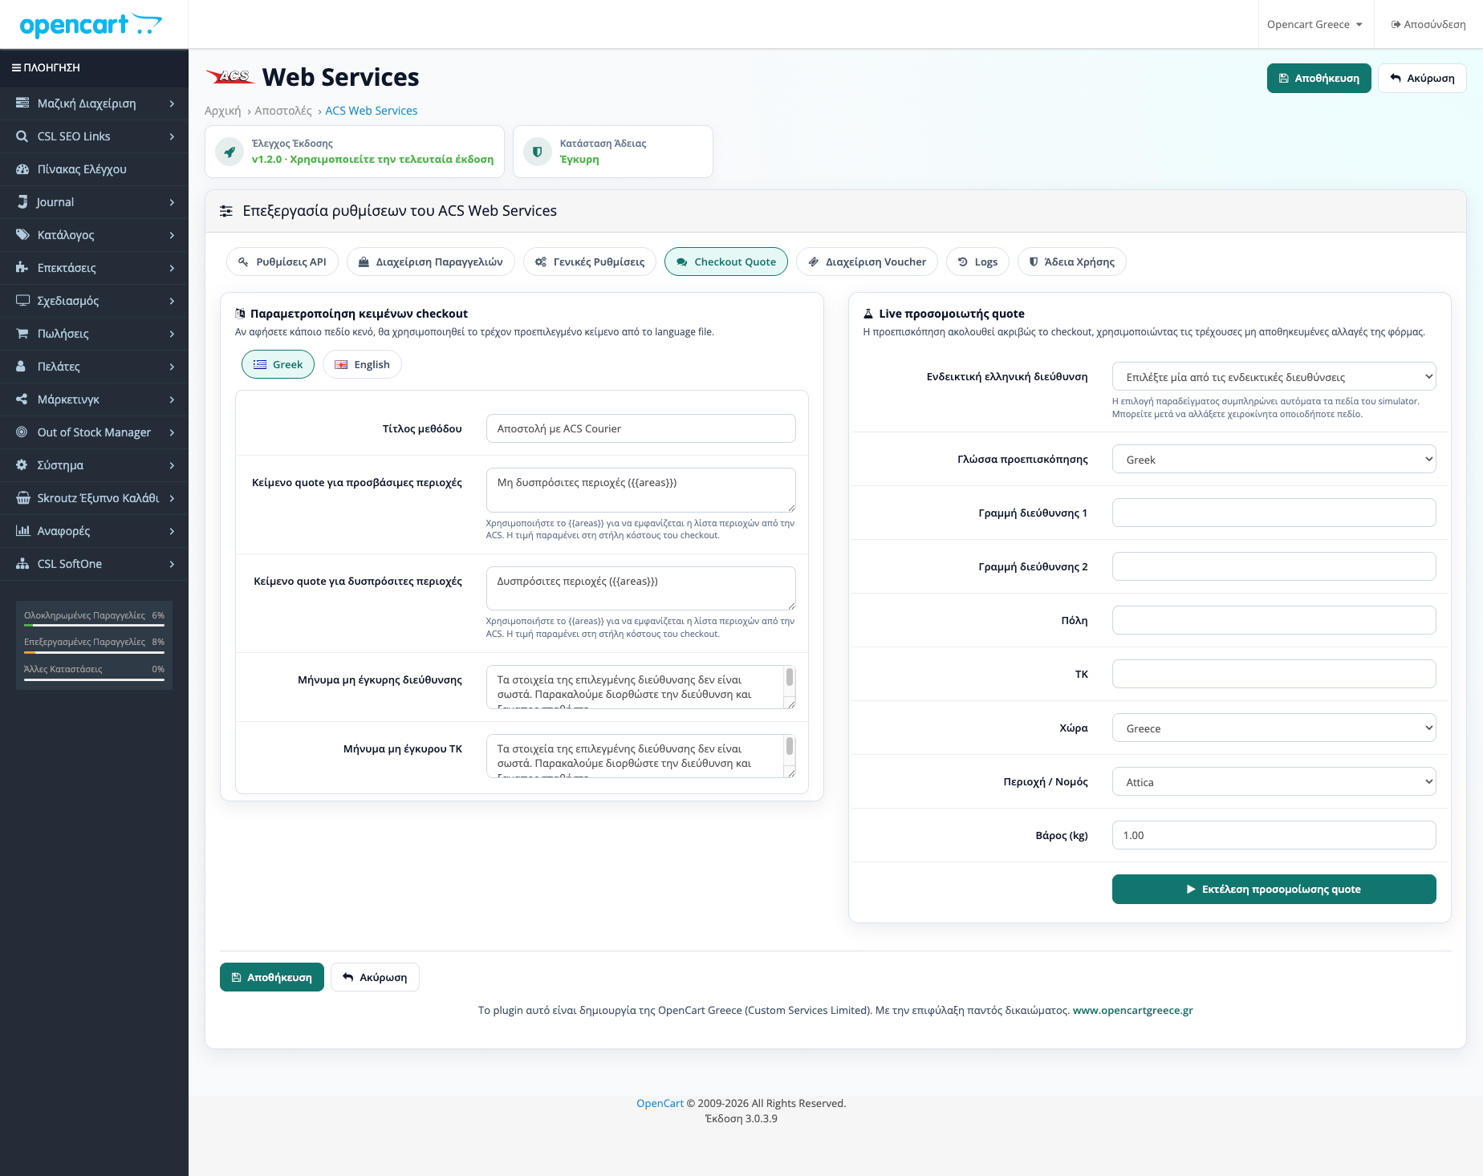This screenshot has height=1176, width=1483.
Task: Click the Πίνακας Ελέγχου dashboard icon
Action: point(22,169)
